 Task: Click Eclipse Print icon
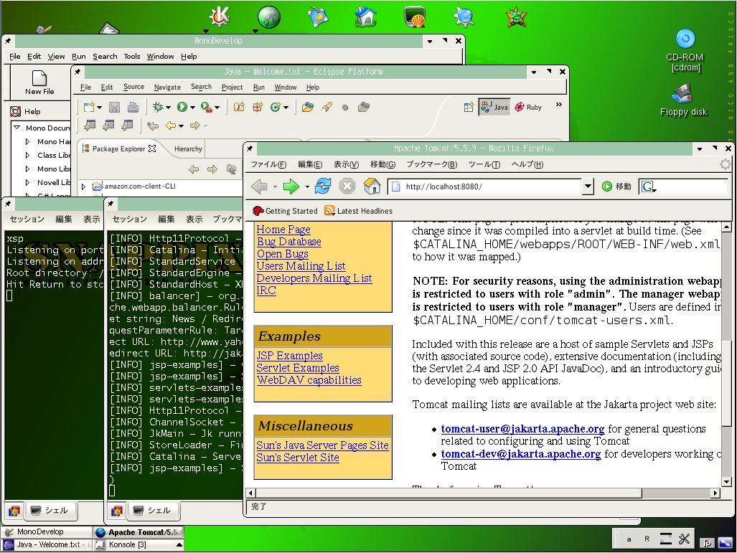pyautogui.click(x=133, y=107)
